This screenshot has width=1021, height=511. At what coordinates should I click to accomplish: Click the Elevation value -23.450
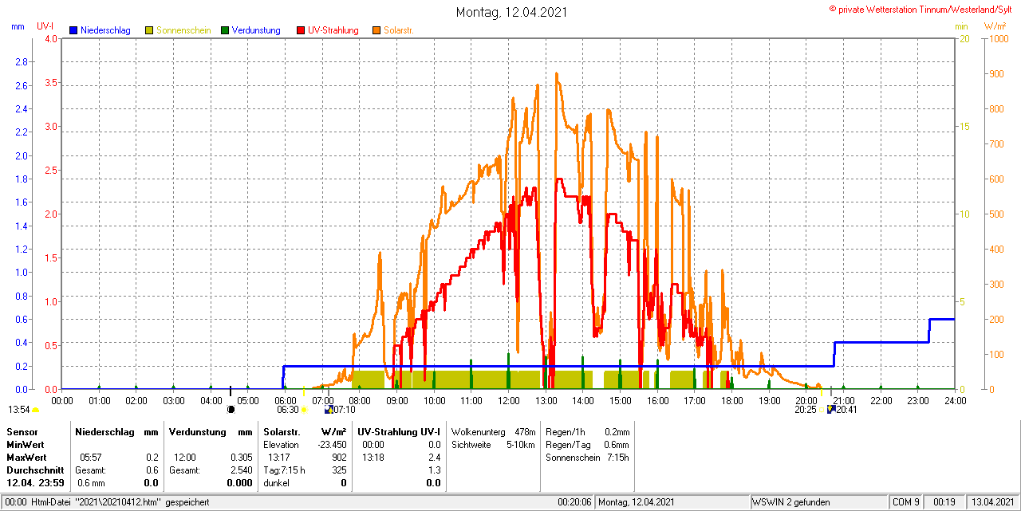[x=330, y=444]
